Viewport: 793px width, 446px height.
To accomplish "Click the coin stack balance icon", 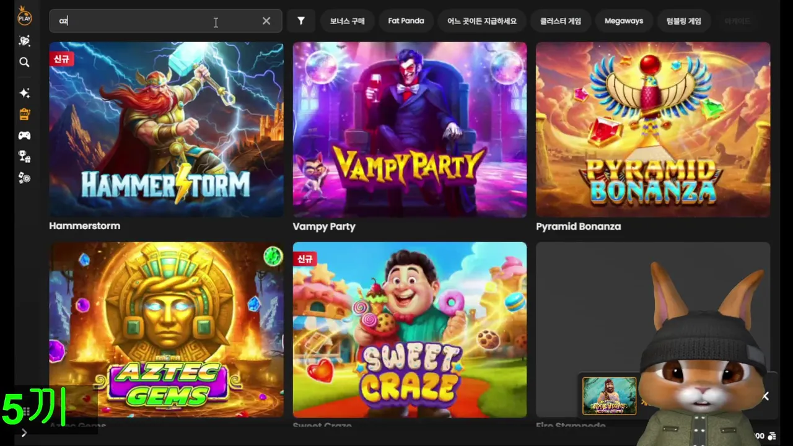I will pyautogui.click(x=773, y=436).
